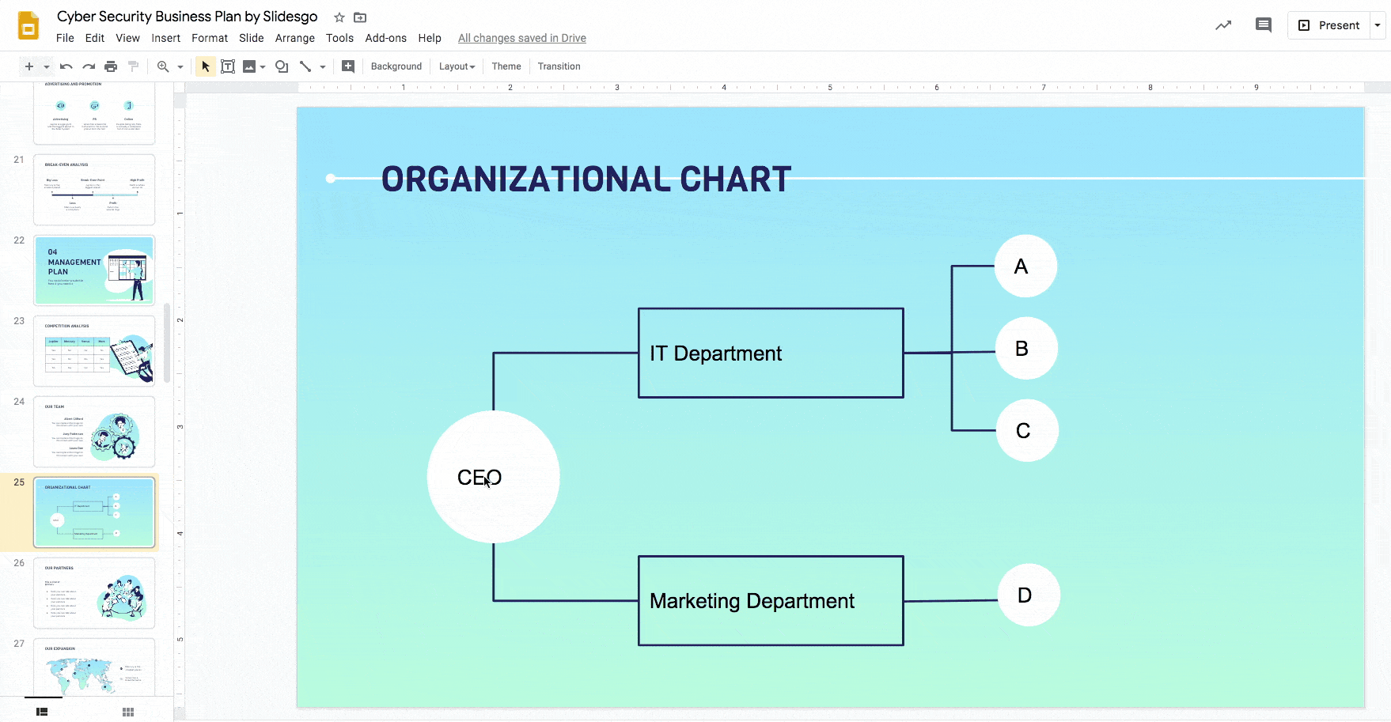Select circle labeled C
Viewport: 1391px width, 722px height.
coord(1027,430)
